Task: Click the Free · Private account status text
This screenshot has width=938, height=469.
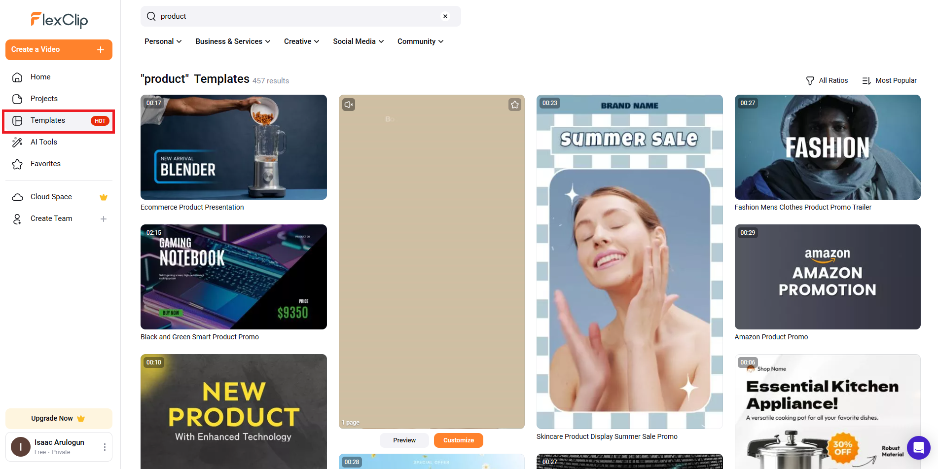Action: pyautogui.click(x=52, y=452)
